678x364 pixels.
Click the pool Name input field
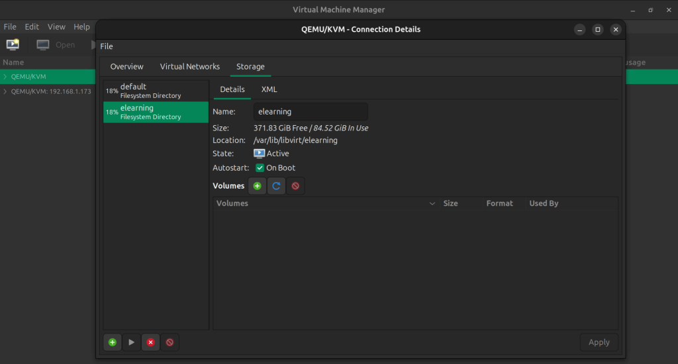point(311,112)
